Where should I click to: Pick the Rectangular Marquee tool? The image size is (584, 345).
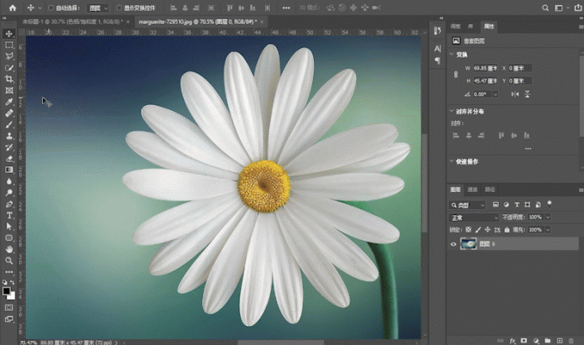coord(9,45)
